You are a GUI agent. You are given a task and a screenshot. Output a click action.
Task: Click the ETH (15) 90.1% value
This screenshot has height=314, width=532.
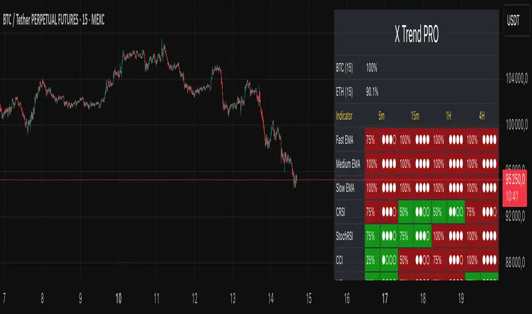click(x=372, y=91)
